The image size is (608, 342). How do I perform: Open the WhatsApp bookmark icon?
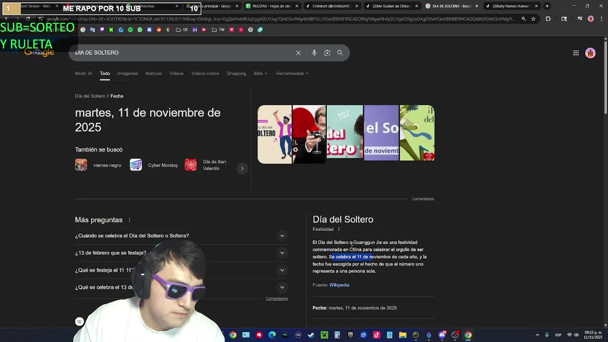coord(140,30)
